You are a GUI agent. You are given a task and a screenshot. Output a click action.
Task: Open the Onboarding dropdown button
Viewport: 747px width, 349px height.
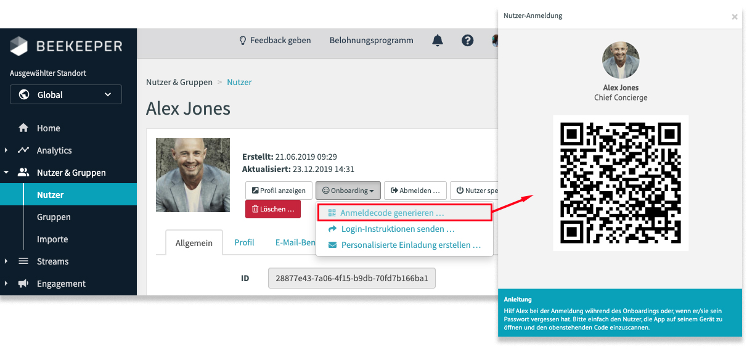(348, 191)
